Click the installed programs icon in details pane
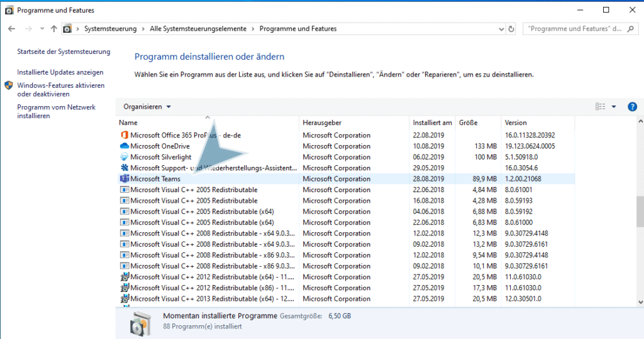644x339 pixels. click(x=140, y=324)
